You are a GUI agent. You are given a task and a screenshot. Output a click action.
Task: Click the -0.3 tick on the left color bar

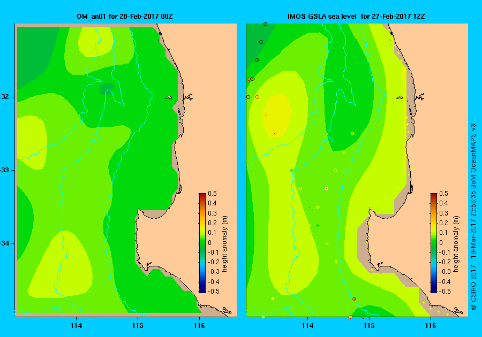[214, 272]
